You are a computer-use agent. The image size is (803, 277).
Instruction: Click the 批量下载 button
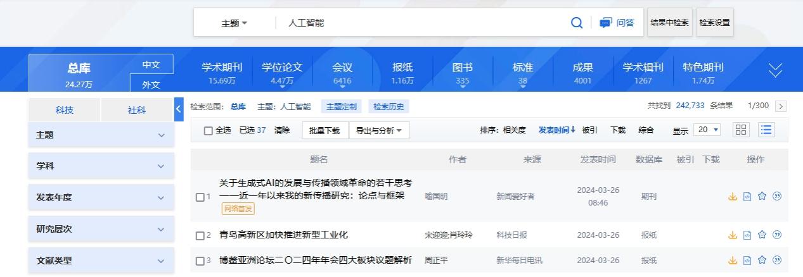tap(324, 131)
